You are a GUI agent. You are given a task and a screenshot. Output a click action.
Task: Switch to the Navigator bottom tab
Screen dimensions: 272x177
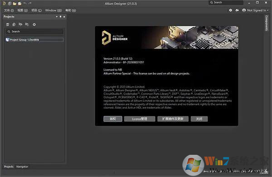[x=22, y=167]
